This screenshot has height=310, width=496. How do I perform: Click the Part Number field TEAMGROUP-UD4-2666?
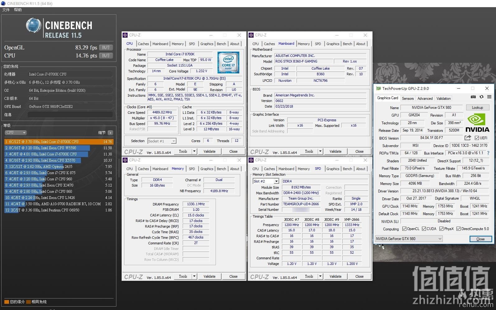[x=301, y=204]
